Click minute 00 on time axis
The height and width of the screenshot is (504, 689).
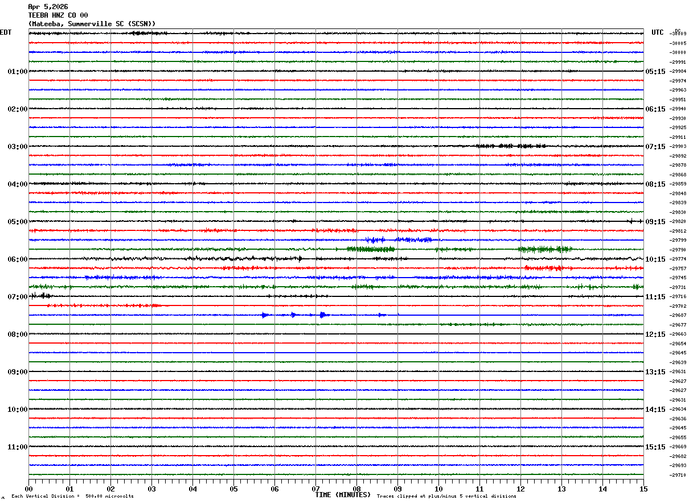[28, 489]
